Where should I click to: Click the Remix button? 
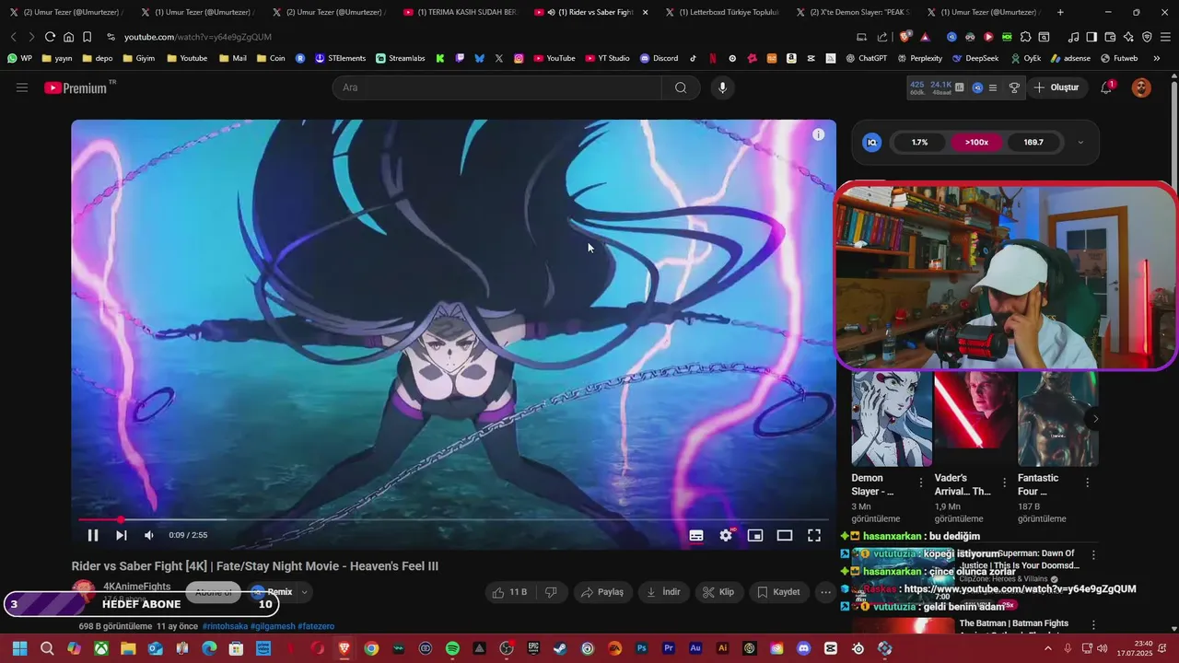(272, 592)
